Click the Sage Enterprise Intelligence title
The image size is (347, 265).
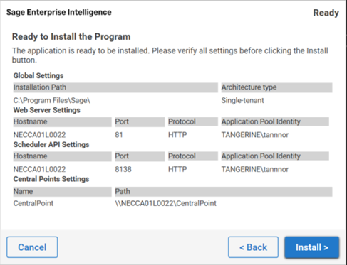click(x=59, y=12)
